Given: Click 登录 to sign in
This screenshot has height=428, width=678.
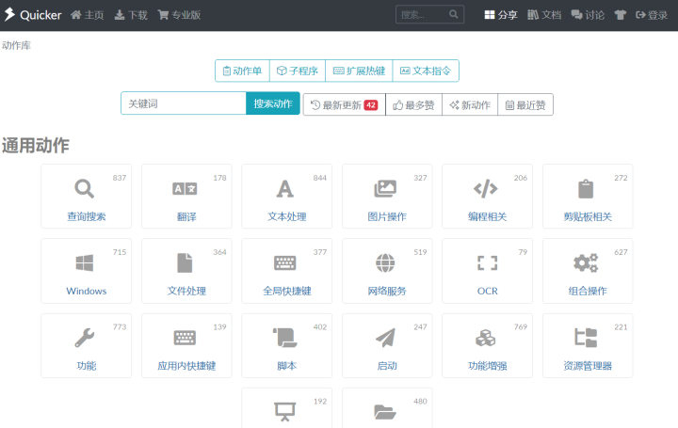Looking at the screenshot, I should tap(652, 15).
